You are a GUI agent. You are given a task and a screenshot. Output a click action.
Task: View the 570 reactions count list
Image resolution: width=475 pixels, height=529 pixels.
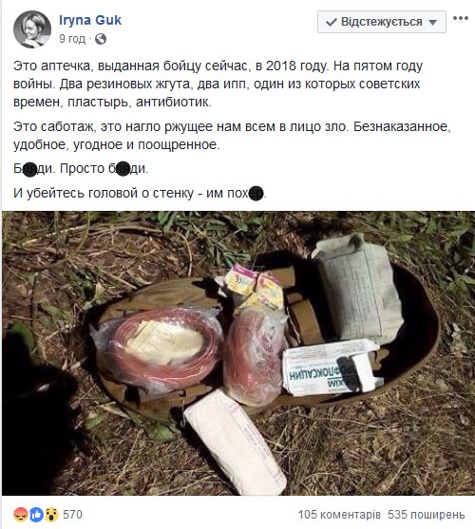(x=72, y=515)
